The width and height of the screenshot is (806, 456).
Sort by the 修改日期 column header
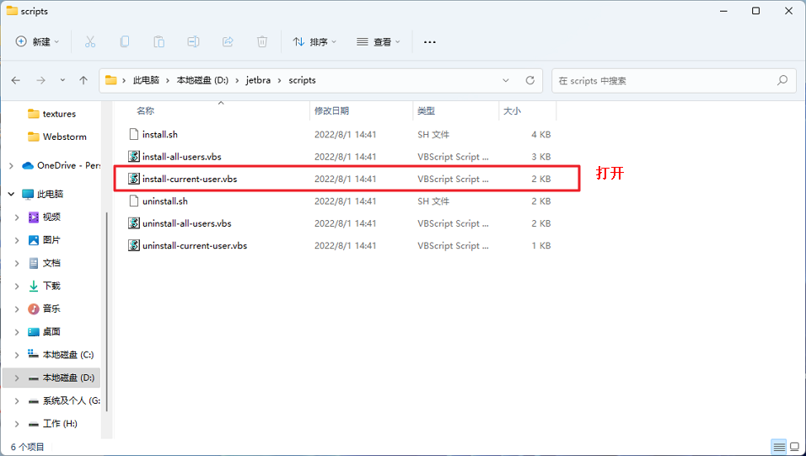[362, 110]
